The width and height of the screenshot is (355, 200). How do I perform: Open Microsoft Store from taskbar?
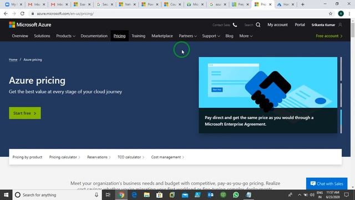click(x=159, y=195)
